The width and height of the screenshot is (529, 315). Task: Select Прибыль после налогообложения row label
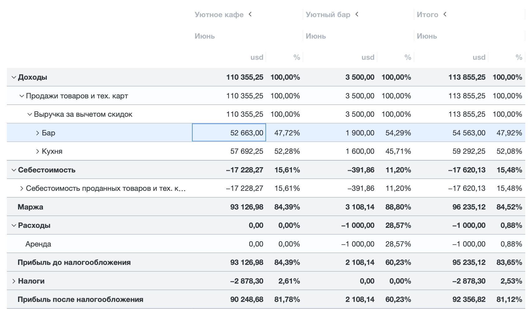click(80, 299)
